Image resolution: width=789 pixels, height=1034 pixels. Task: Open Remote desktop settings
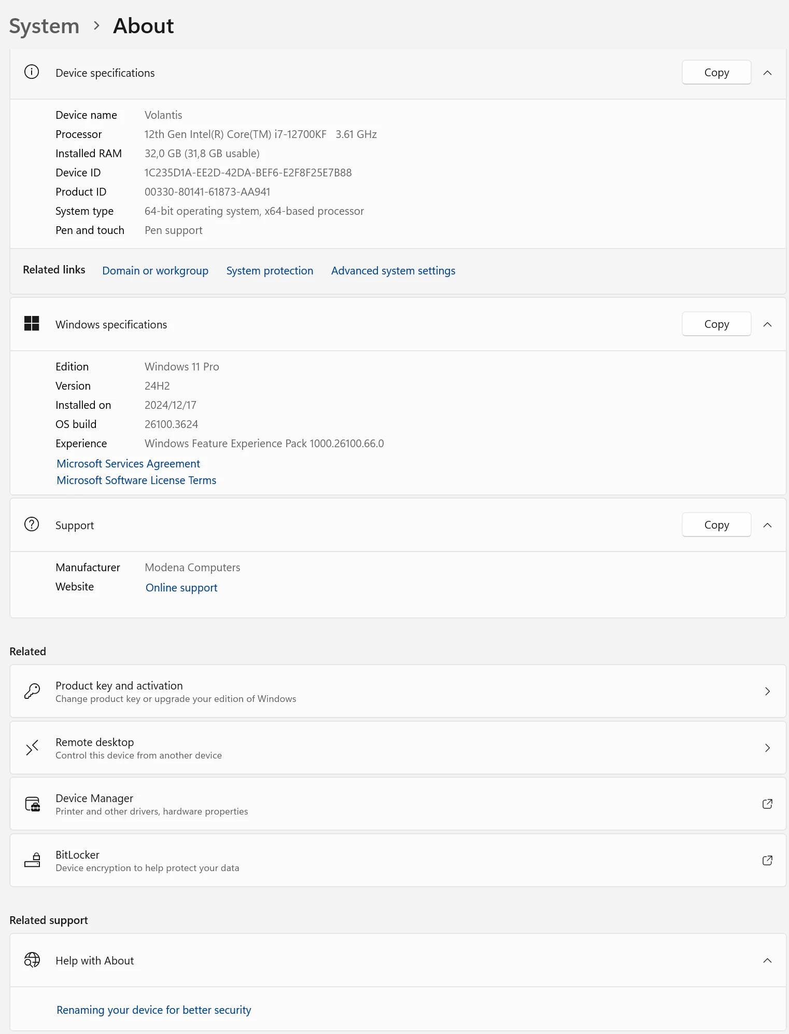[398, 748]
